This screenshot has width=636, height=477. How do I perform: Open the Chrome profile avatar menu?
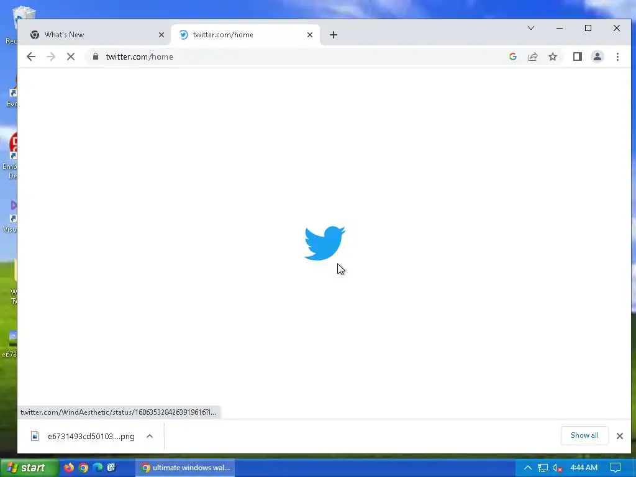pos(597,57)
